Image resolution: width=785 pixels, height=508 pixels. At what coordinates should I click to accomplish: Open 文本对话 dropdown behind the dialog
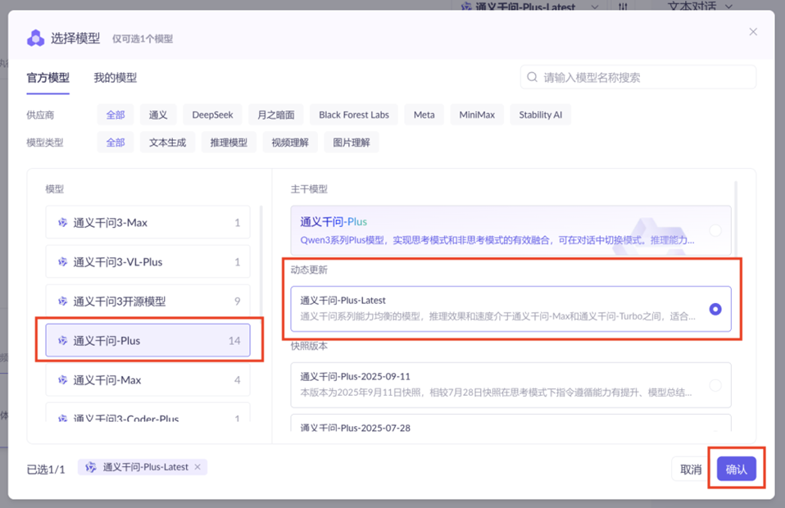click(x=700, y=6)
